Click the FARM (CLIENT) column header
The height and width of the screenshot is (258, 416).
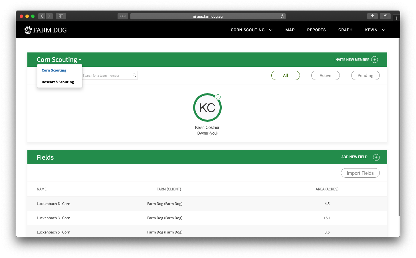169,189
